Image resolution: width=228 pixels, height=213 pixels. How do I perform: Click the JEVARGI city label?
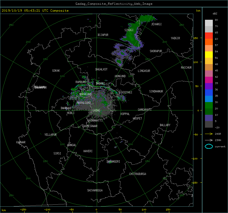coord(156,24)
